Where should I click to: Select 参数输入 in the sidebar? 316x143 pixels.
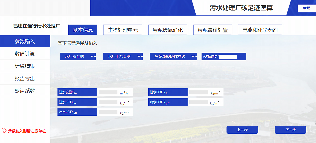(x=25, y=41)
